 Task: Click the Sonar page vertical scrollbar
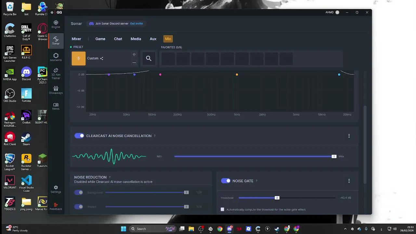point(365,145)
